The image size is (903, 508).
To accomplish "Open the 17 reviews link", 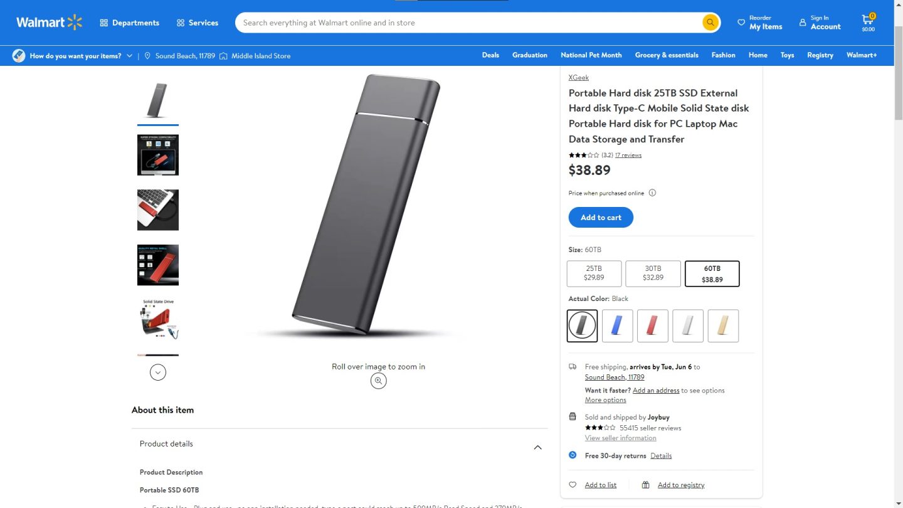I will click(628, 155).
